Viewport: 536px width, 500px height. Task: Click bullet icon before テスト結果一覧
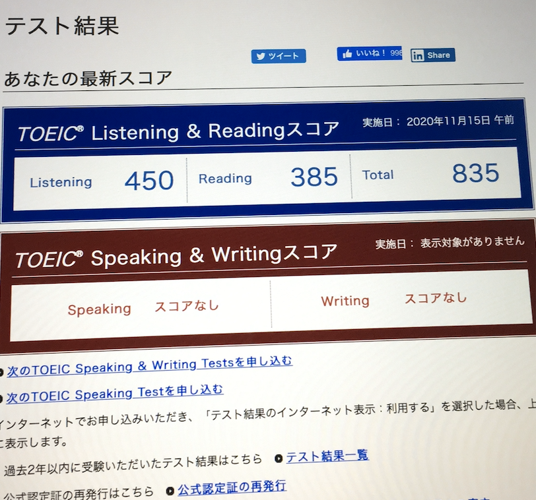pyautogui.click(x=279, y=458)
